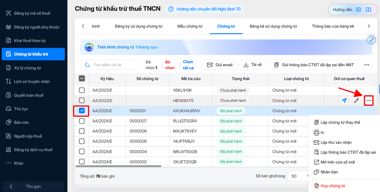Open the Hướng dẫn book icon

[368, 10]
